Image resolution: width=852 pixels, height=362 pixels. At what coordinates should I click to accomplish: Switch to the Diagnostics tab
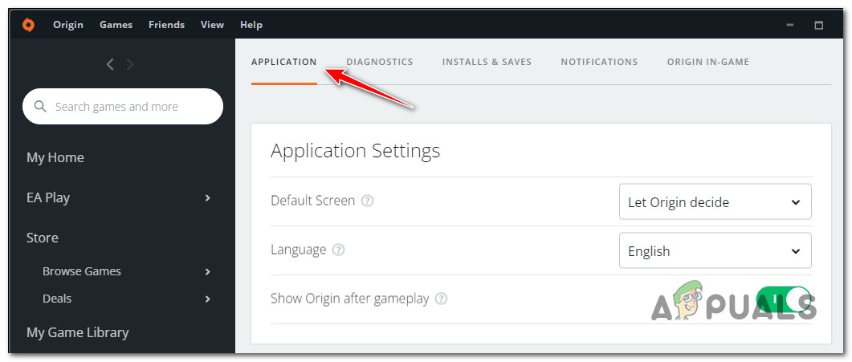(380, 62)
